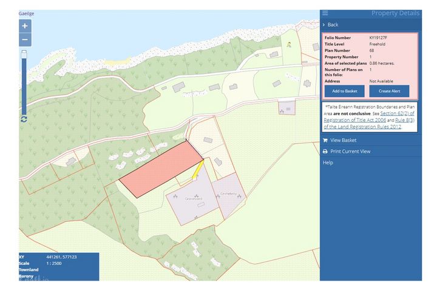This screenshot has height=291, width=437.
Task: Zoom in with the plus button
Action: [25, 26]
